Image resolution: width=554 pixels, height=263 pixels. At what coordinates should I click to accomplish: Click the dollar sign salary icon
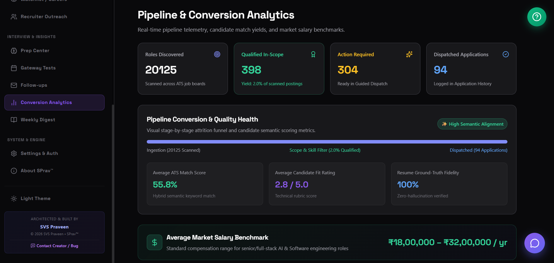[154, 242]
